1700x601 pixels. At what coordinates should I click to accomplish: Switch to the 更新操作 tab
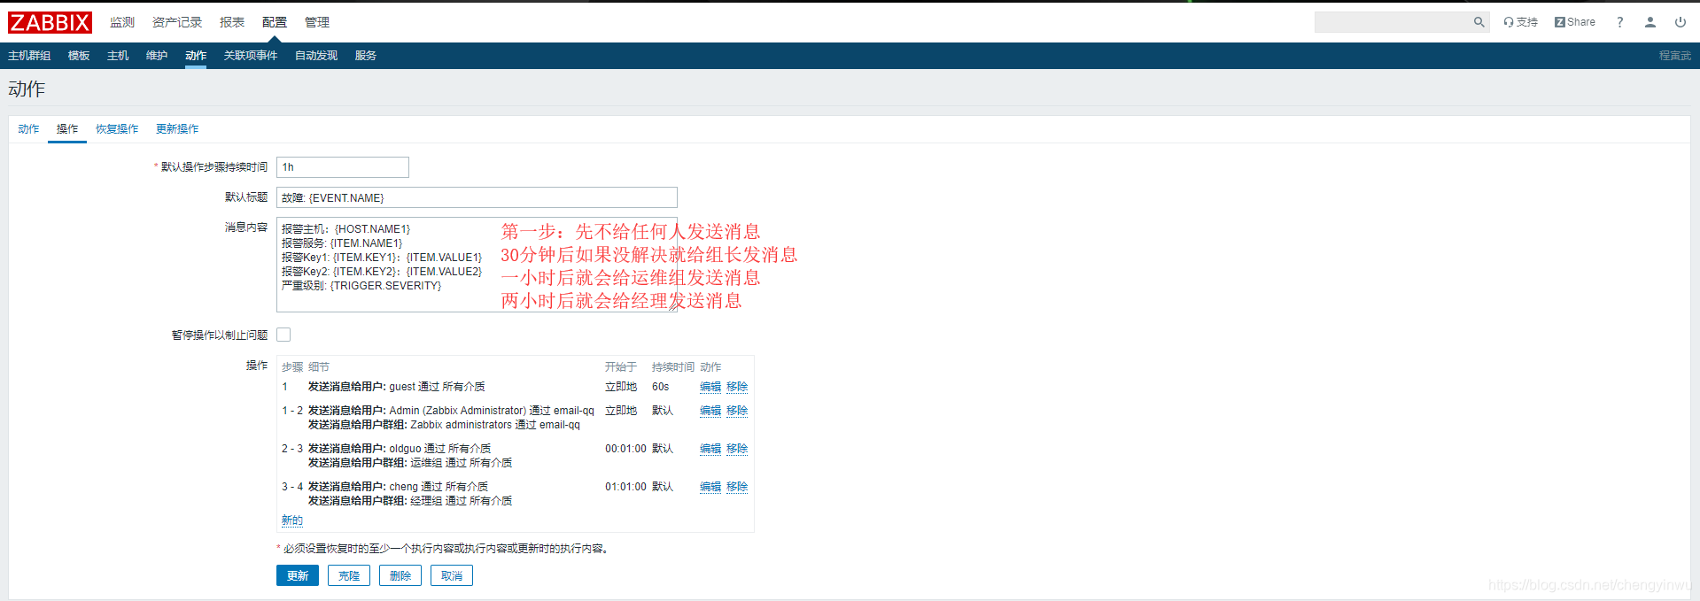177,129
